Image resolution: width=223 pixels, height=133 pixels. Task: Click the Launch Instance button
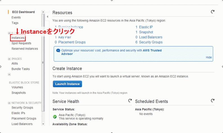67,84
